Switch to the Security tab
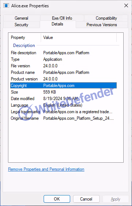132x206 pixels. coord(21,25)
